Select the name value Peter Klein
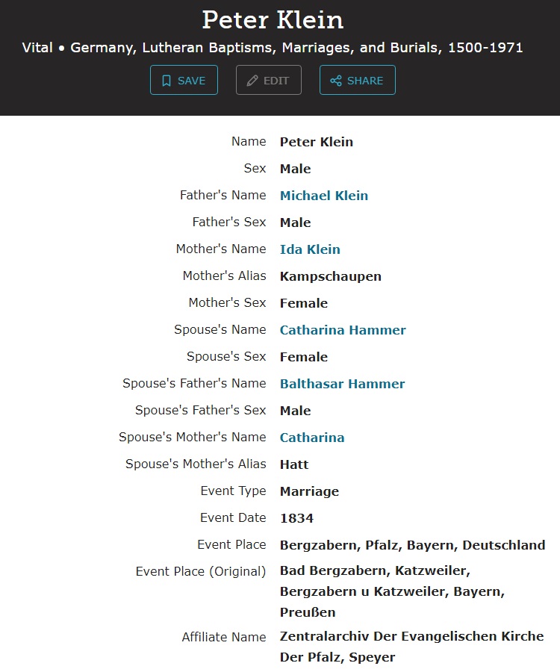Screen dimensions: 560x672 pyautogui.click(x=317, y=142)
